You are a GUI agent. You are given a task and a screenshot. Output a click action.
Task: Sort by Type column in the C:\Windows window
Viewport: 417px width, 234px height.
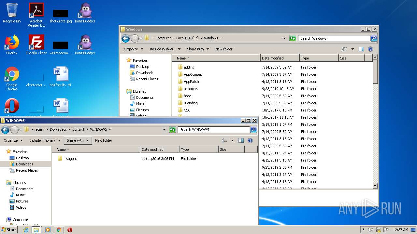319,58
